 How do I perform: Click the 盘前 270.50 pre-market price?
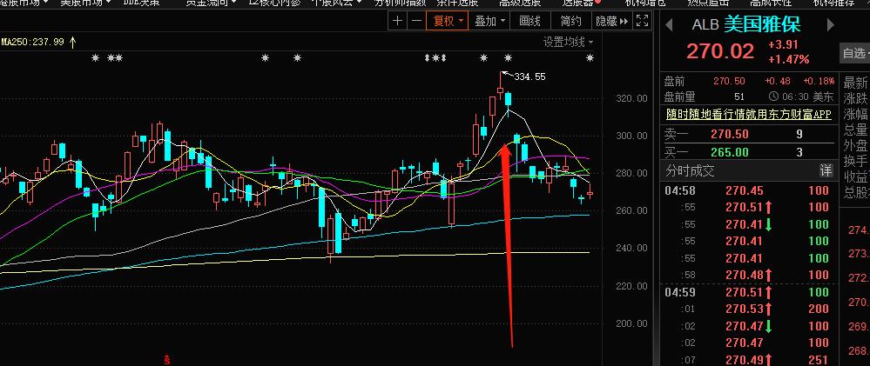click(729, 81)
